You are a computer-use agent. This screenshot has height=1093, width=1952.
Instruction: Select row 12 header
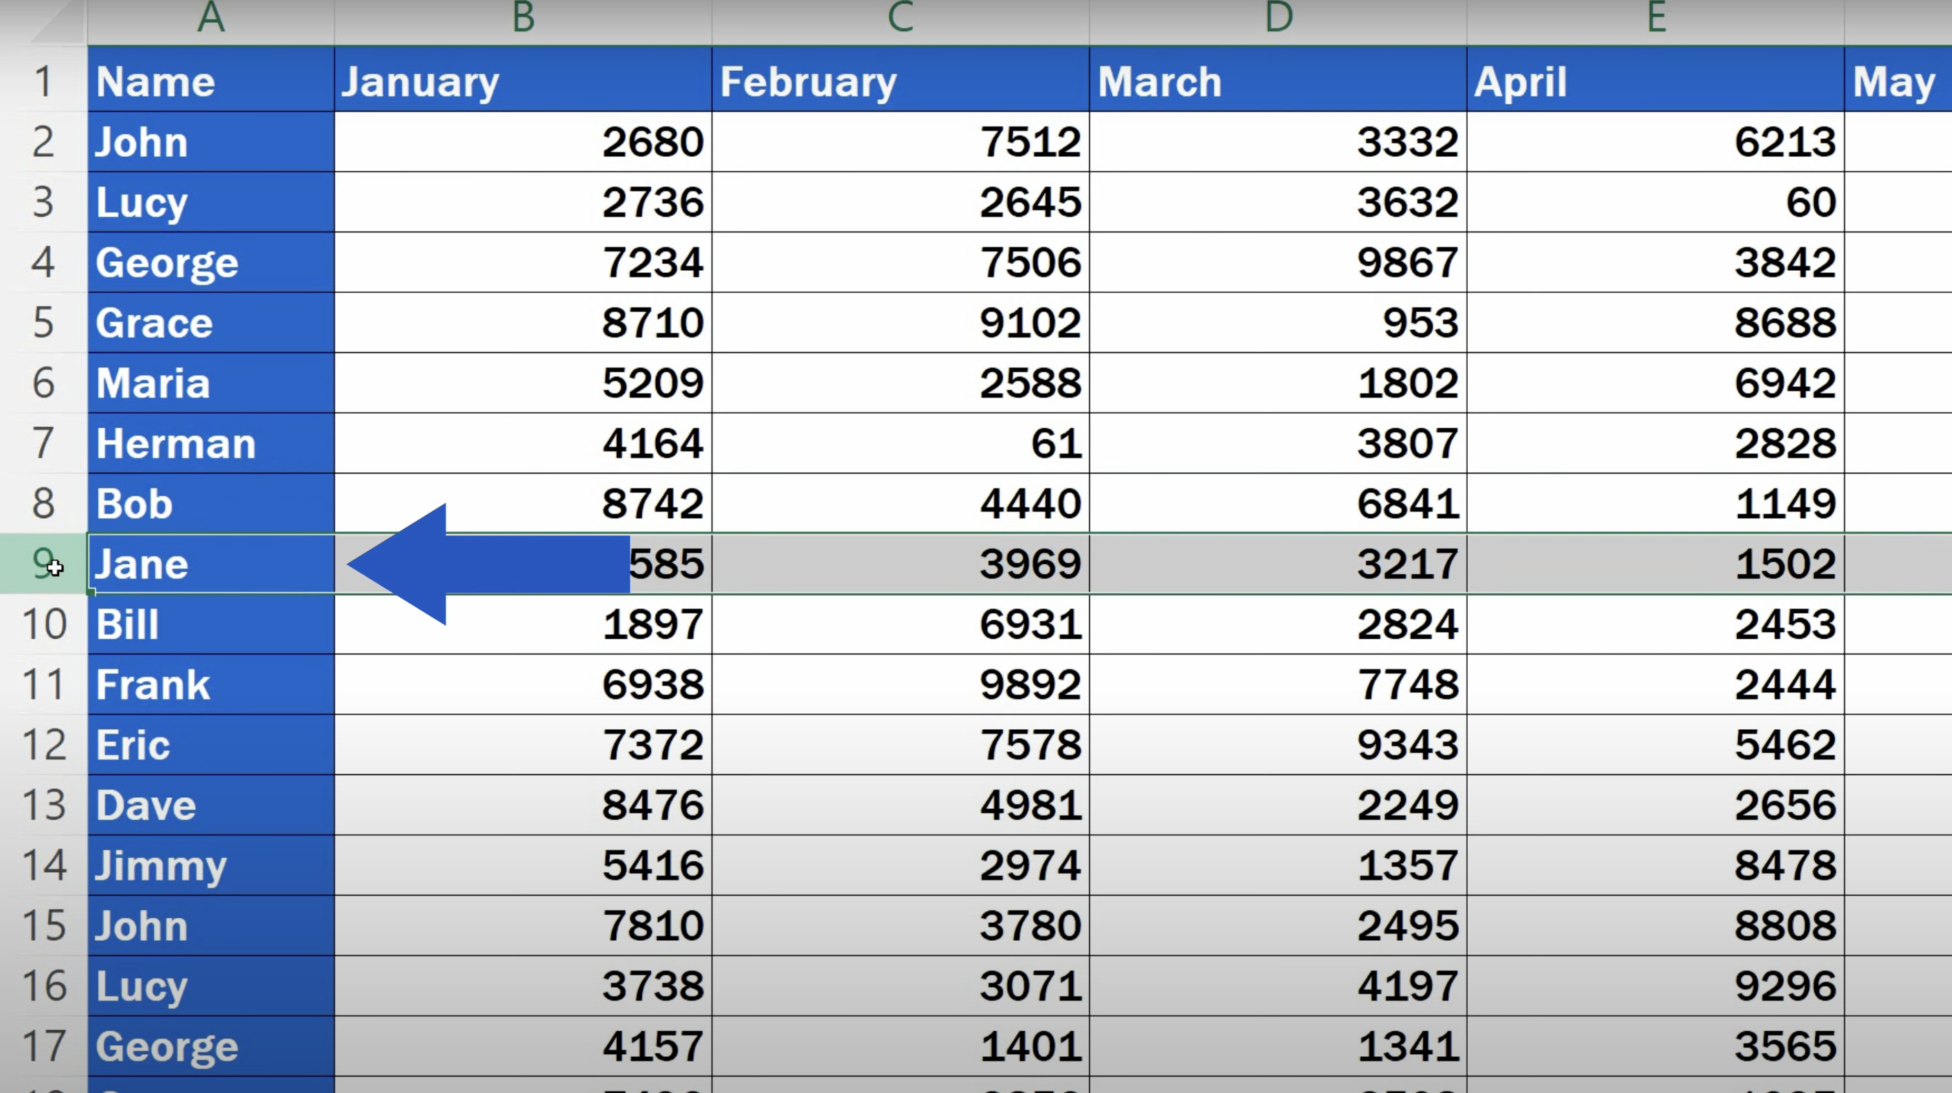pyautogui.click(x=42, y=744)
